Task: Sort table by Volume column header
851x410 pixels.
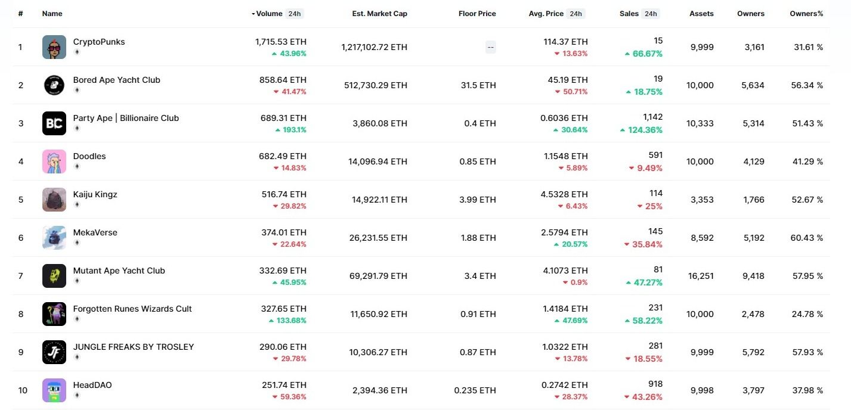Action: coord(269,14)
